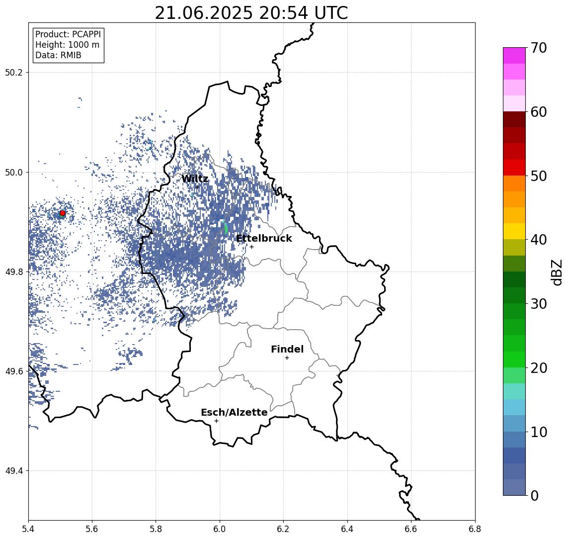
Task: Click the 50.2 latitude tick label
Action: 14,72
